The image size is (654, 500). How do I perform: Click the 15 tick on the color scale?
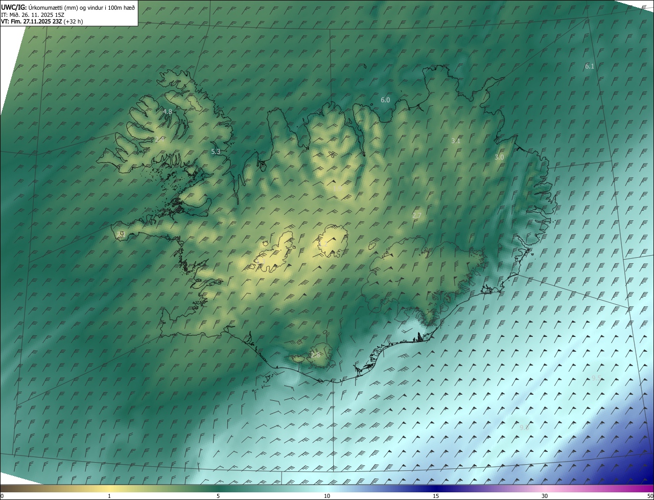(436, 496)
